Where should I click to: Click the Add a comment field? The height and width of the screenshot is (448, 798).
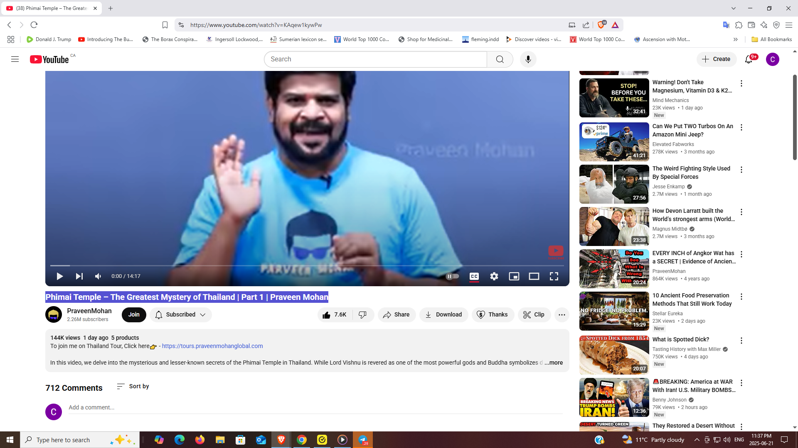point(315,407)
